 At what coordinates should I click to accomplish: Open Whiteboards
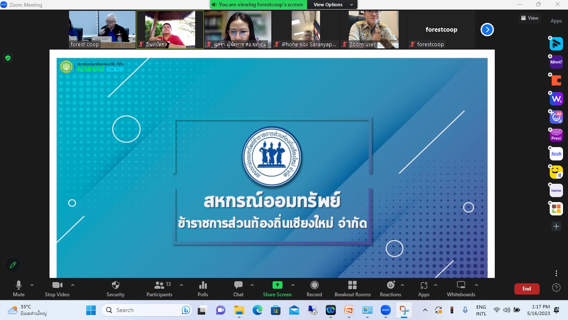(461, 289)
